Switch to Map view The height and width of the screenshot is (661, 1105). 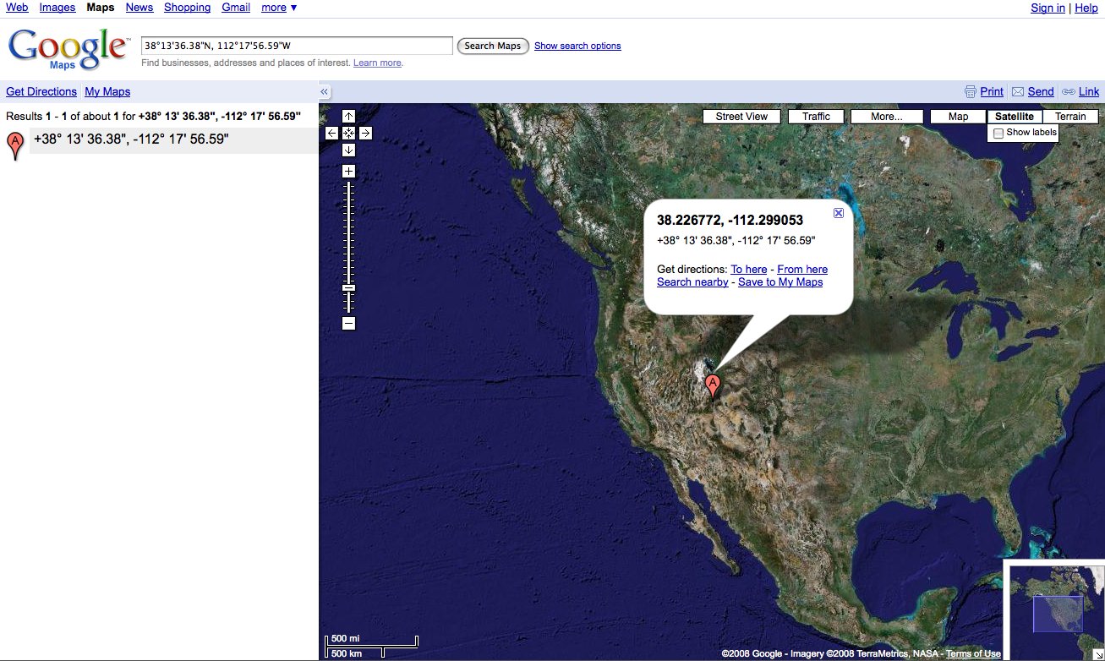tap(958, 117)
